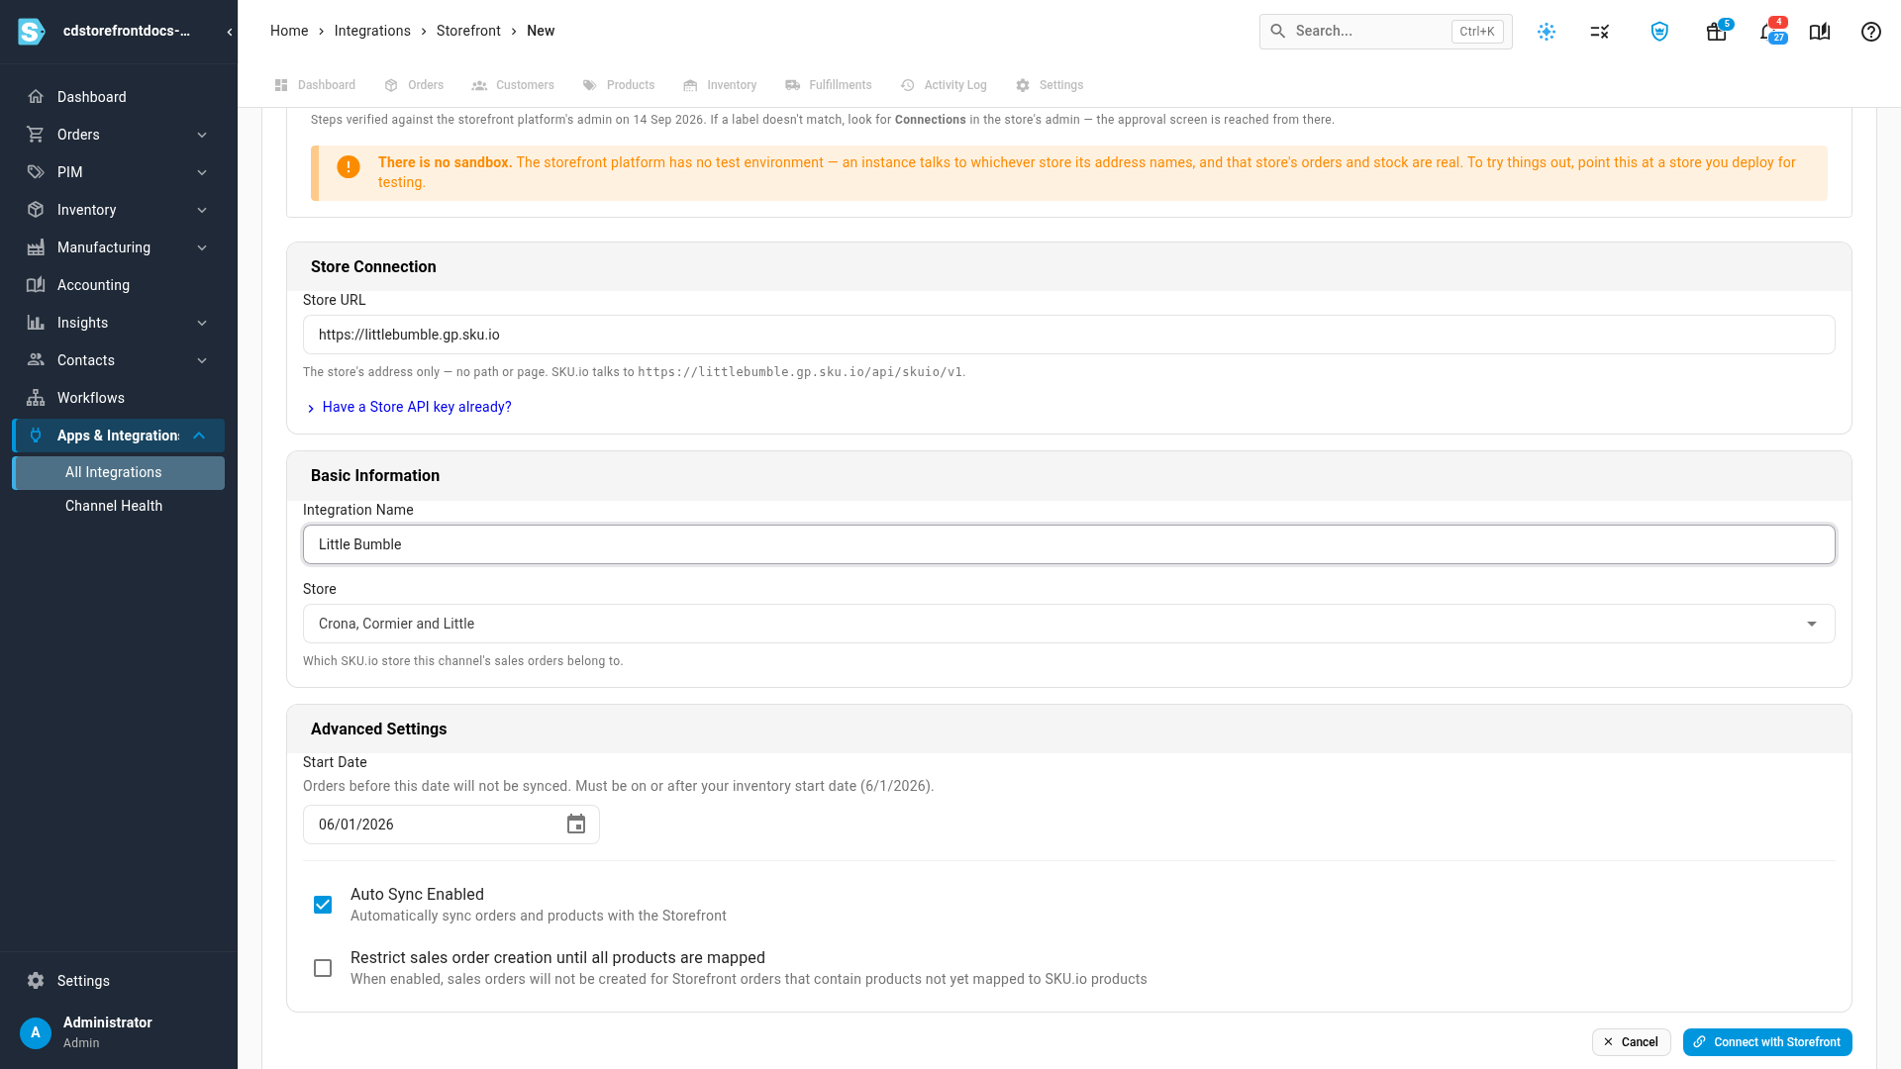Screen dimensions: 1901x1069
Task: Collapse the sidebar with the chevron arrow
Action: 230,32
